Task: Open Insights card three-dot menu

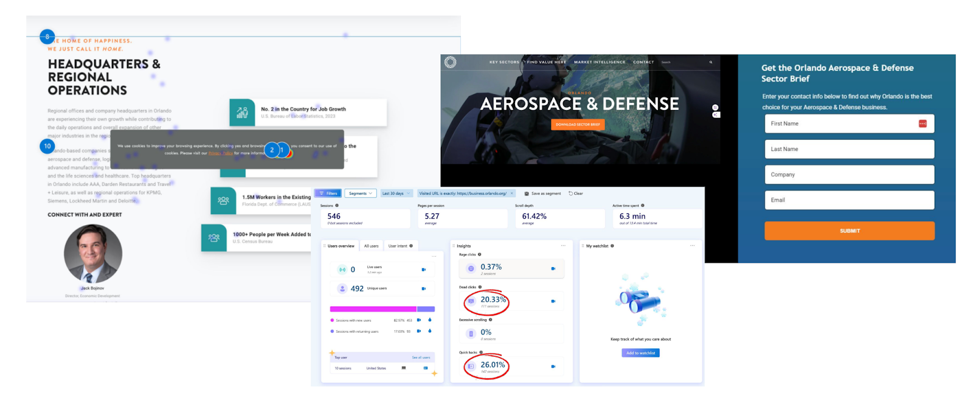Action: [x=563, y=246]
